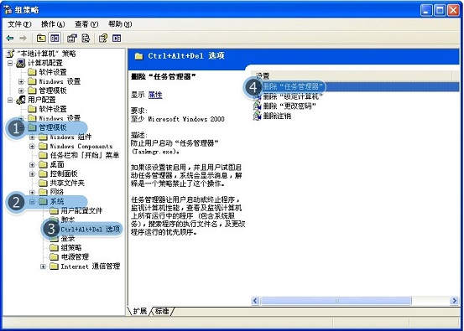Image resolution: width=464 pixels, height=331 pixels.
Task: Click the Forward arrow toolbar icon
Action: (x=23, y=38)
